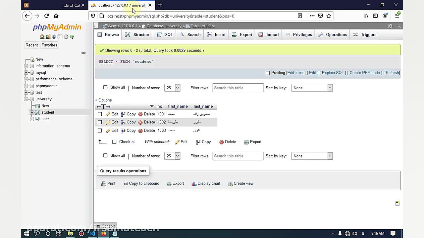Click the Print icon in query results operations
The height and width of the screenshot is (238, 424).
tap(104, 183)
